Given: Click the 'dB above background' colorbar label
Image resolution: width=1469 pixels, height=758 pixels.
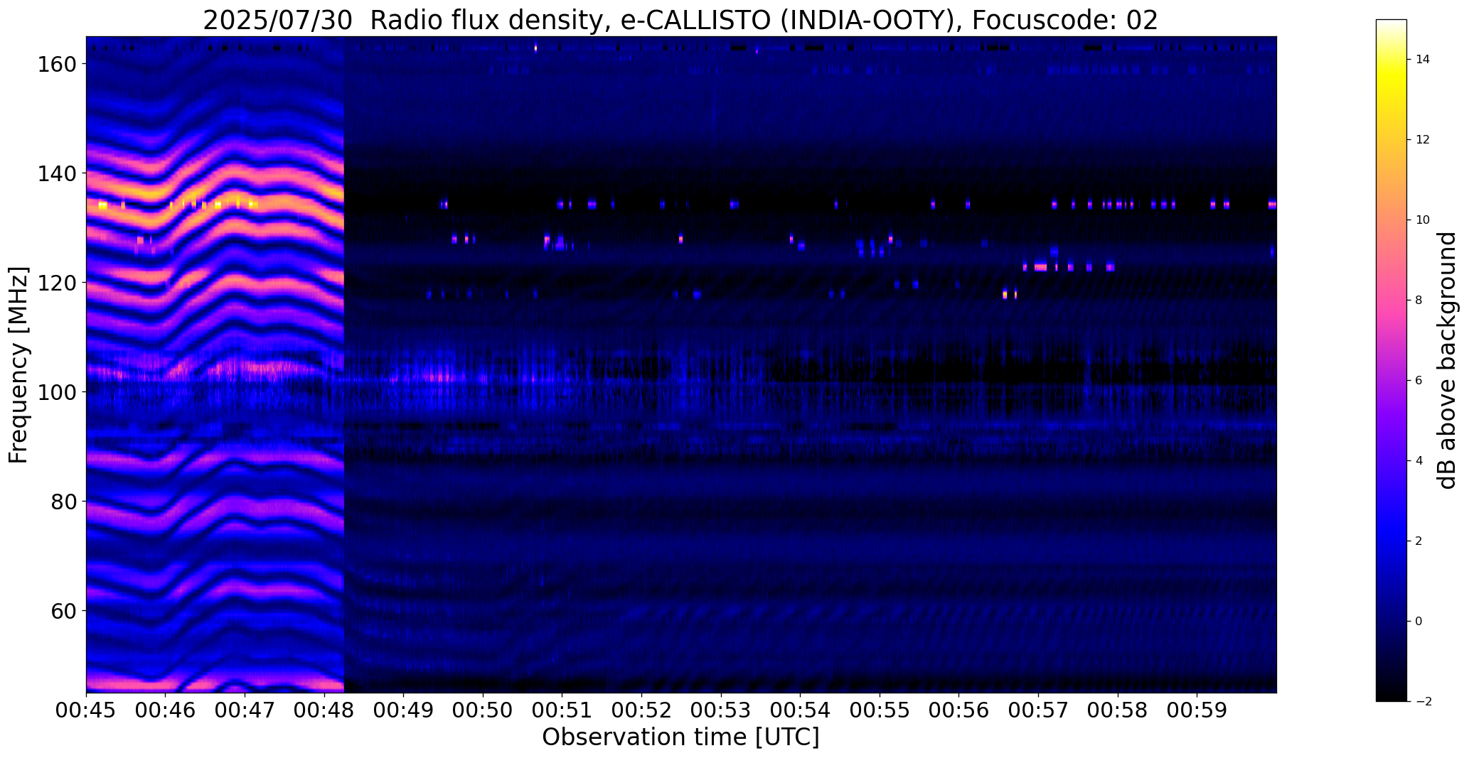Looking at the screenshot, I should point(1447,360).
